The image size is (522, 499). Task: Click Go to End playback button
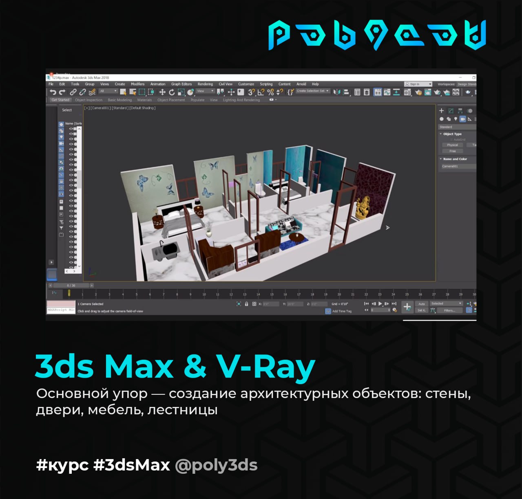click(394, 303)
